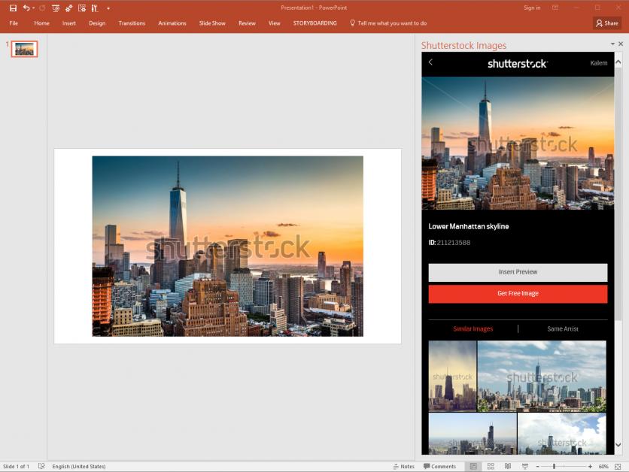Click the Kalem account name in Shutterstock pane
629x472 pixels.
598,63
